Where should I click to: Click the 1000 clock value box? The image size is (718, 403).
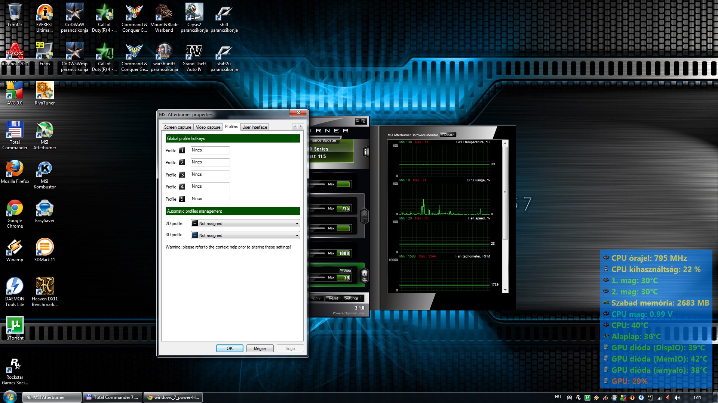click(x=344, y=253)
